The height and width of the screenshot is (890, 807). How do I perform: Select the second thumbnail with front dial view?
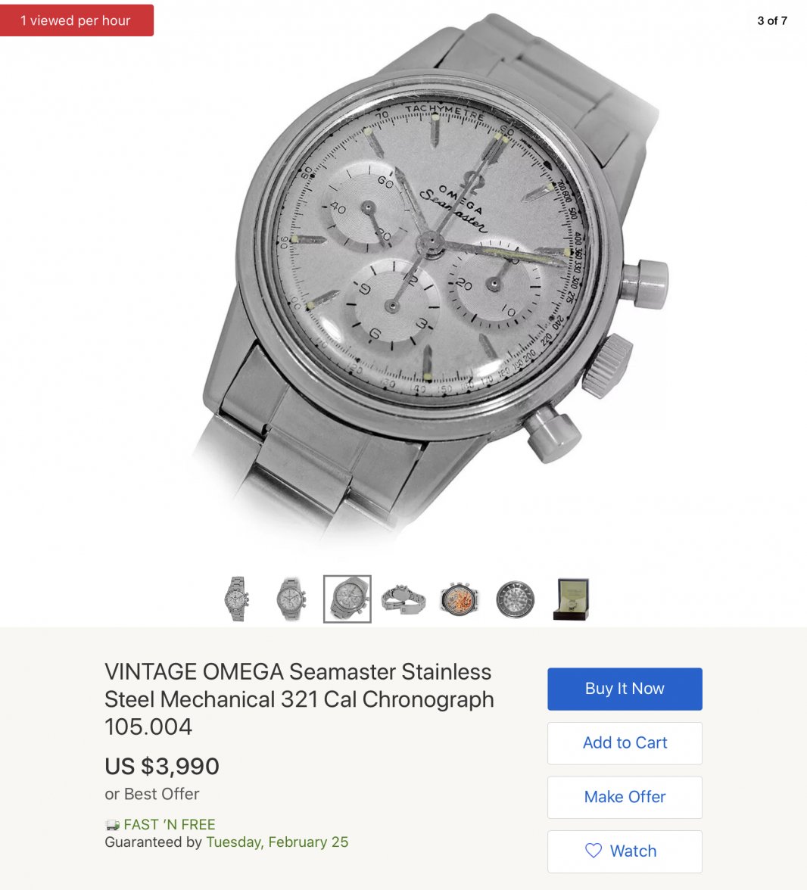pyautogui.click(x=291, y=599)
